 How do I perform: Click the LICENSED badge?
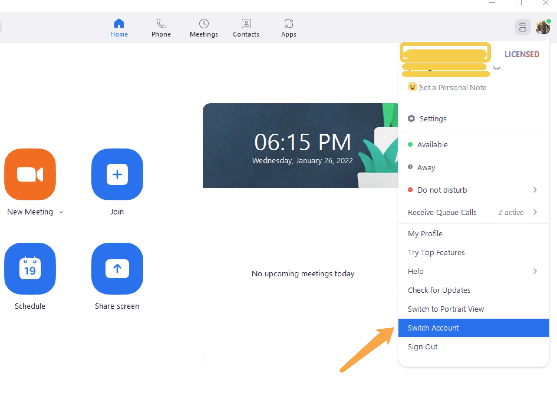click(x=522, y=54)
